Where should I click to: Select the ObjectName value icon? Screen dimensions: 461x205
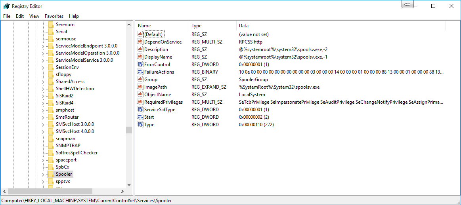pyautogui.click(x=140, y=95)
